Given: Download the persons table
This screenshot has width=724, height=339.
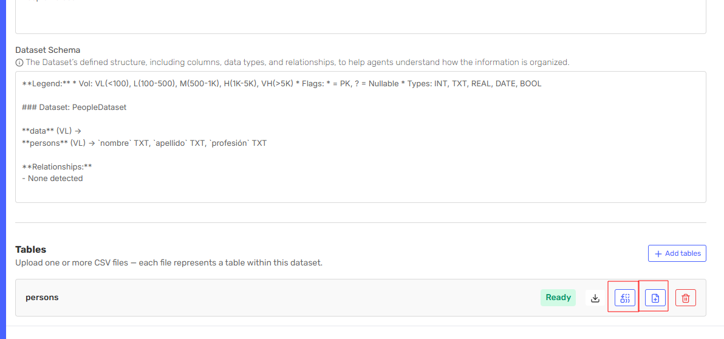Looking at the screenshot, I should pos(595,298).
